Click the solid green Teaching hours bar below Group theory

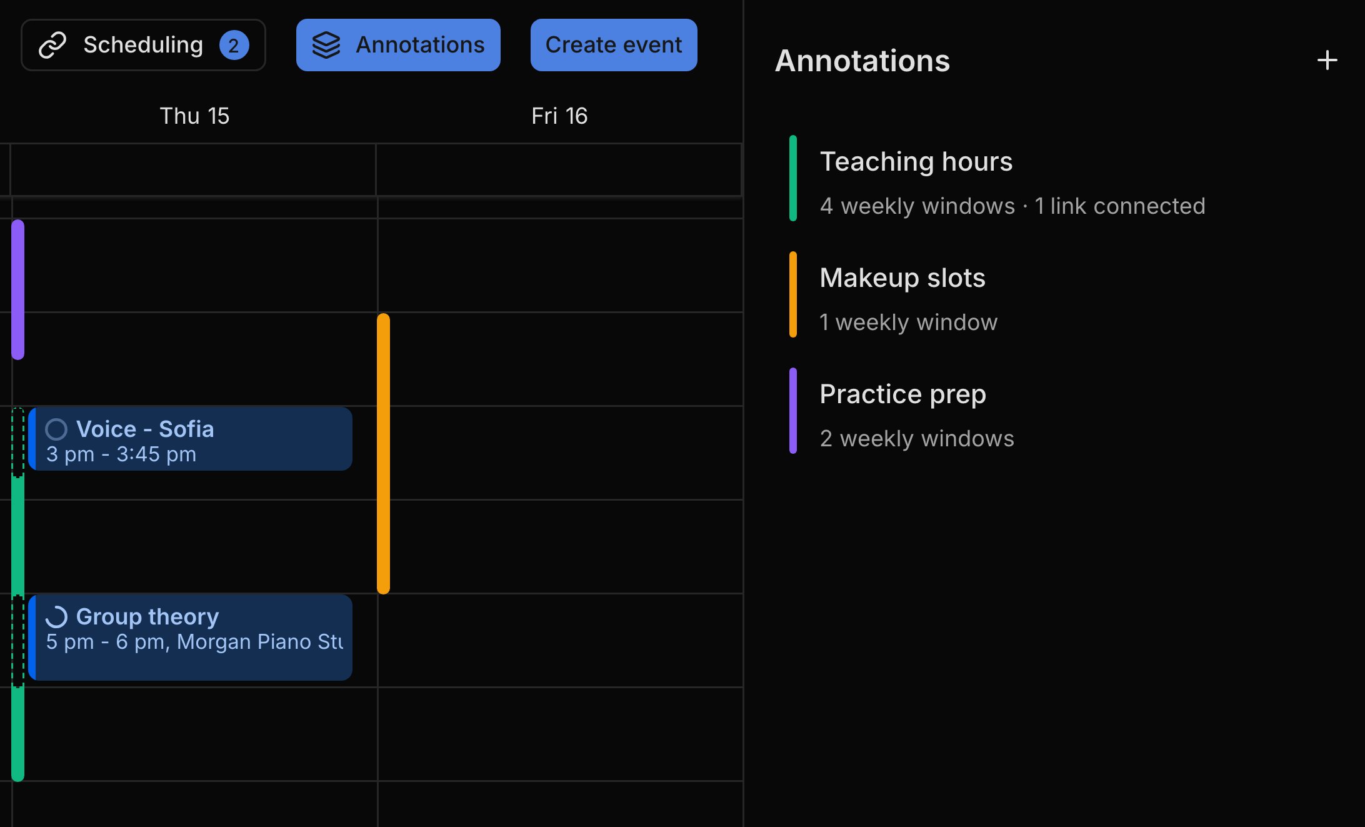pos(18,734)
